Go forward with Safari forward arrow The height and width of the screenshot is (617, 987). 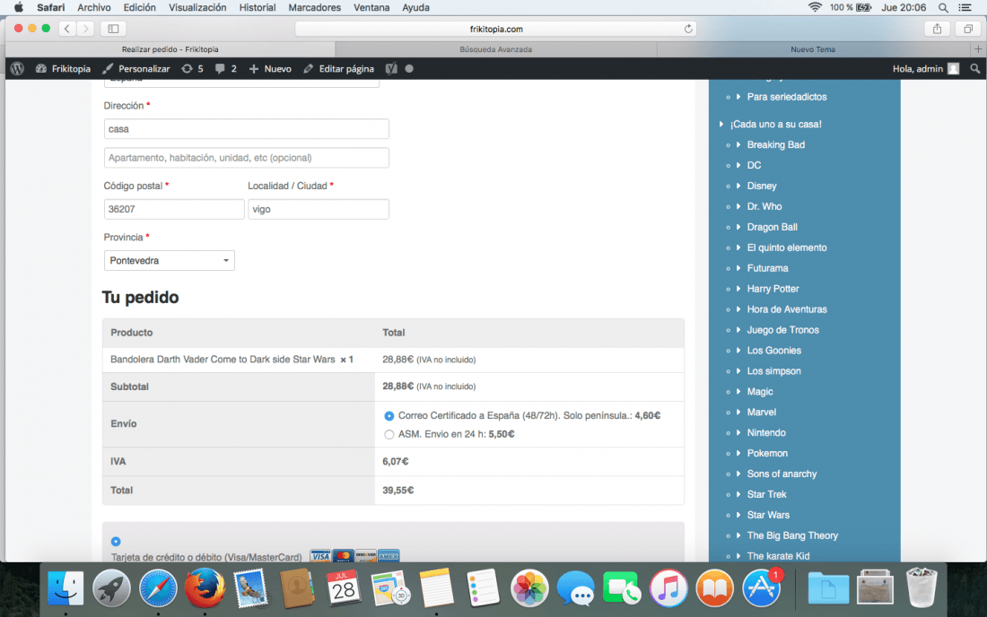(x=85, y=29)
